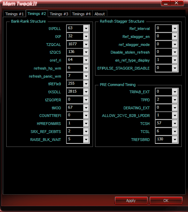Open the RAISE_BLK_WAIT dropdown
188x212 pixels.
pos(86,140)
